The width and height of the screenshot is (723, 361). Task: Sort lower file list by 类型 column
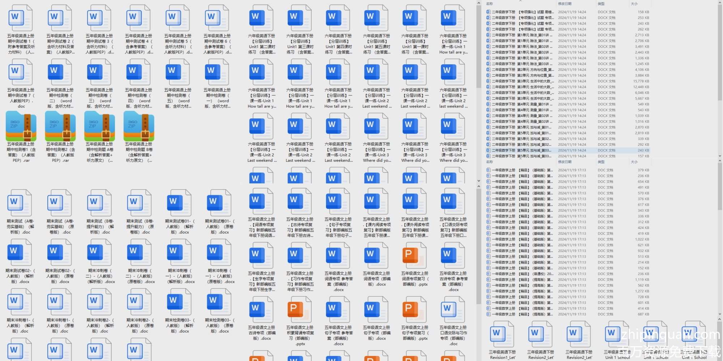pyautogui.click(x=601, y=162)
